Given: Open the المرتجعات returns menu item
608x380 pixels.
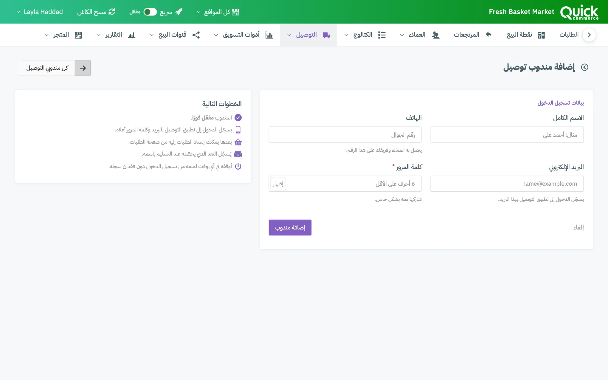Looking at the screenshot, I should coord(472,35).
